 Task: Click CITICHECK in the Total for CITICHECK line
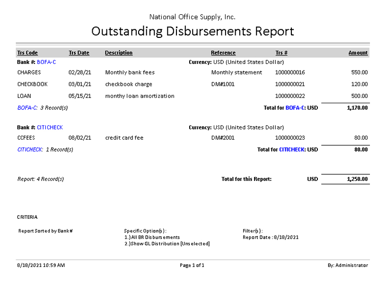292,150
